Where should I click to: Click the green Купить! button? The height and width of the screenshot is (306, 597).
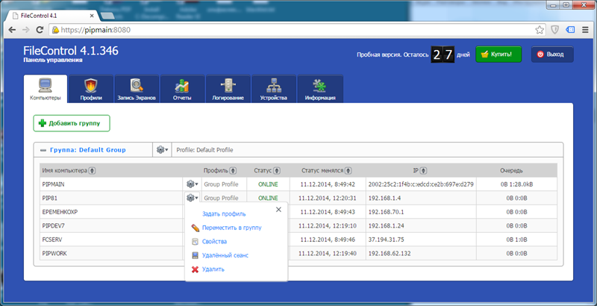pyautogui.click(x=498, y=54)
